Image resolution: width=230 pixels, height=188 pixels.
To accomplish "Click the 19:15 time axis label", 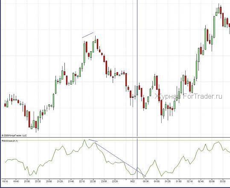I will click(5, 182).
